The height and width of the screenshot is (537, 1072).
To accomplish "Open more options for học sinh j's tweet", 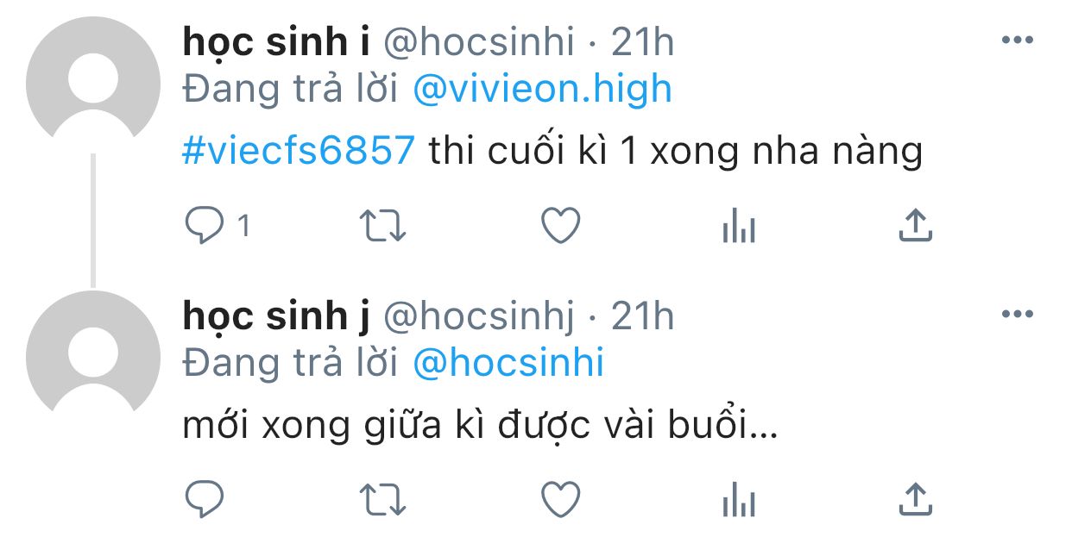I will pos(1017,315).
